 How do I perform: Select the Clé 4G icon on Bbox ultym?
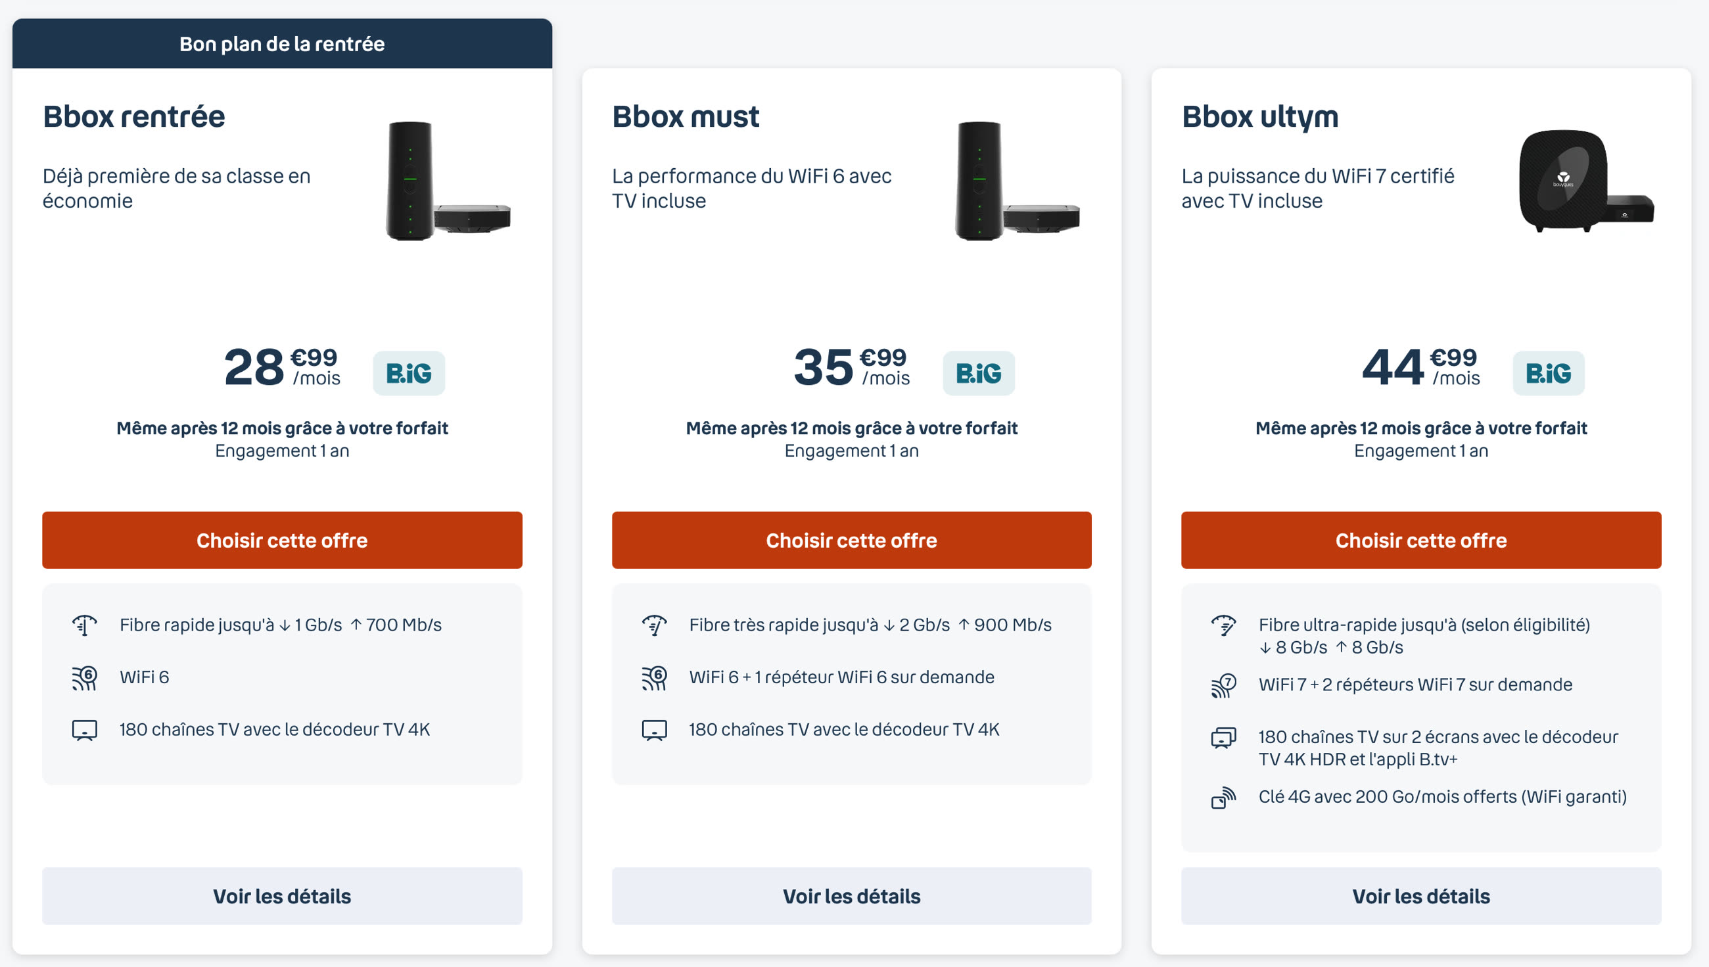[1225, 798]
